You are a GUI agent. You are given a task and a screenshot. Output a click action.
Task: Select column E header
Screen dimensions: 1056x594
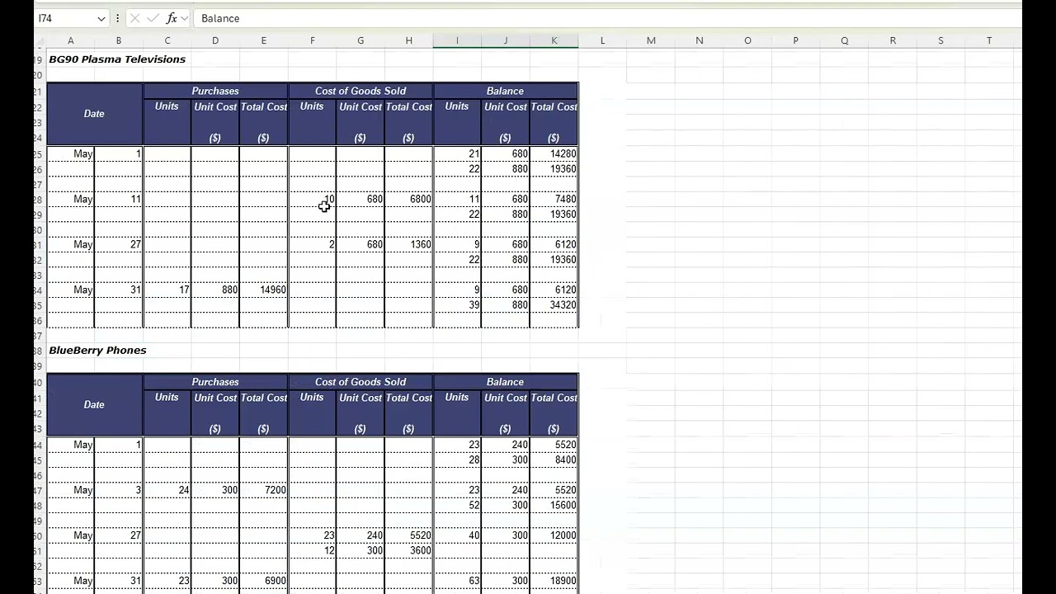(x=264, y=40)
